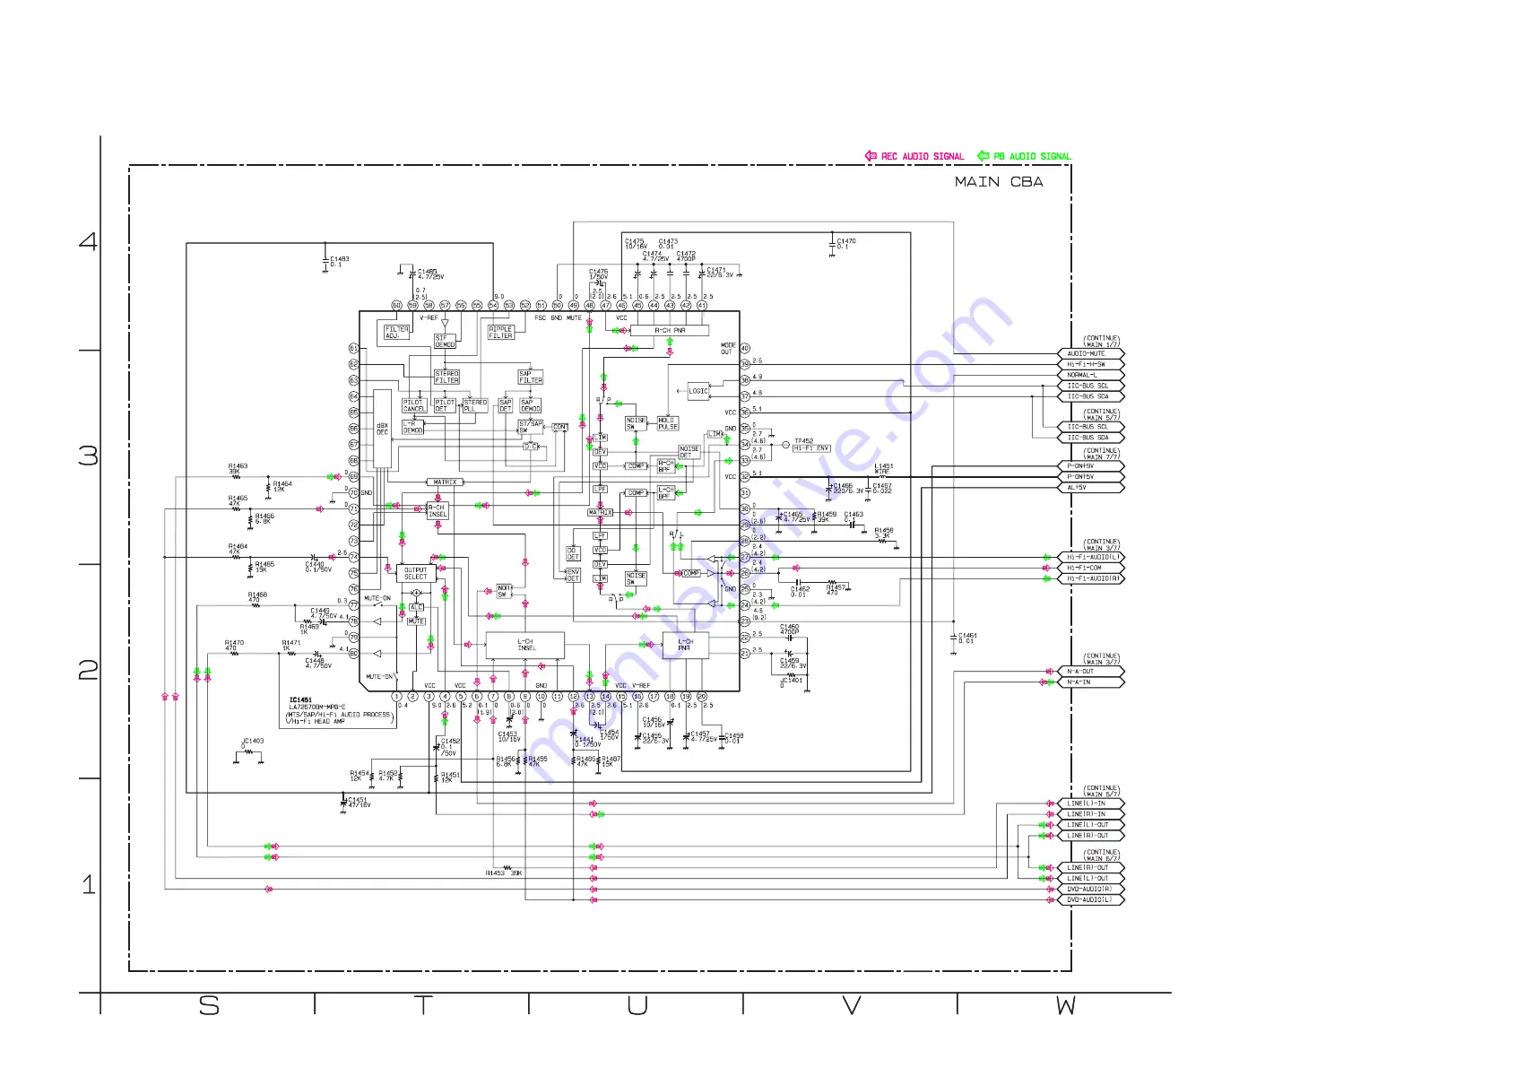Click the STEREO PLL block
The height and width of the screenshot is (1068, 1525).
[x=475, y=406]
